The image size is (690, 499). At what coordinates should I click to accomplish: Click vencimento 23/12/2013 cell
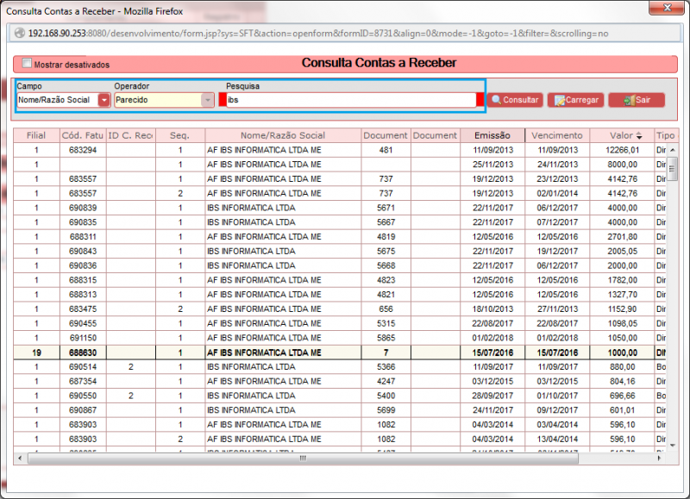coord(557,179)
